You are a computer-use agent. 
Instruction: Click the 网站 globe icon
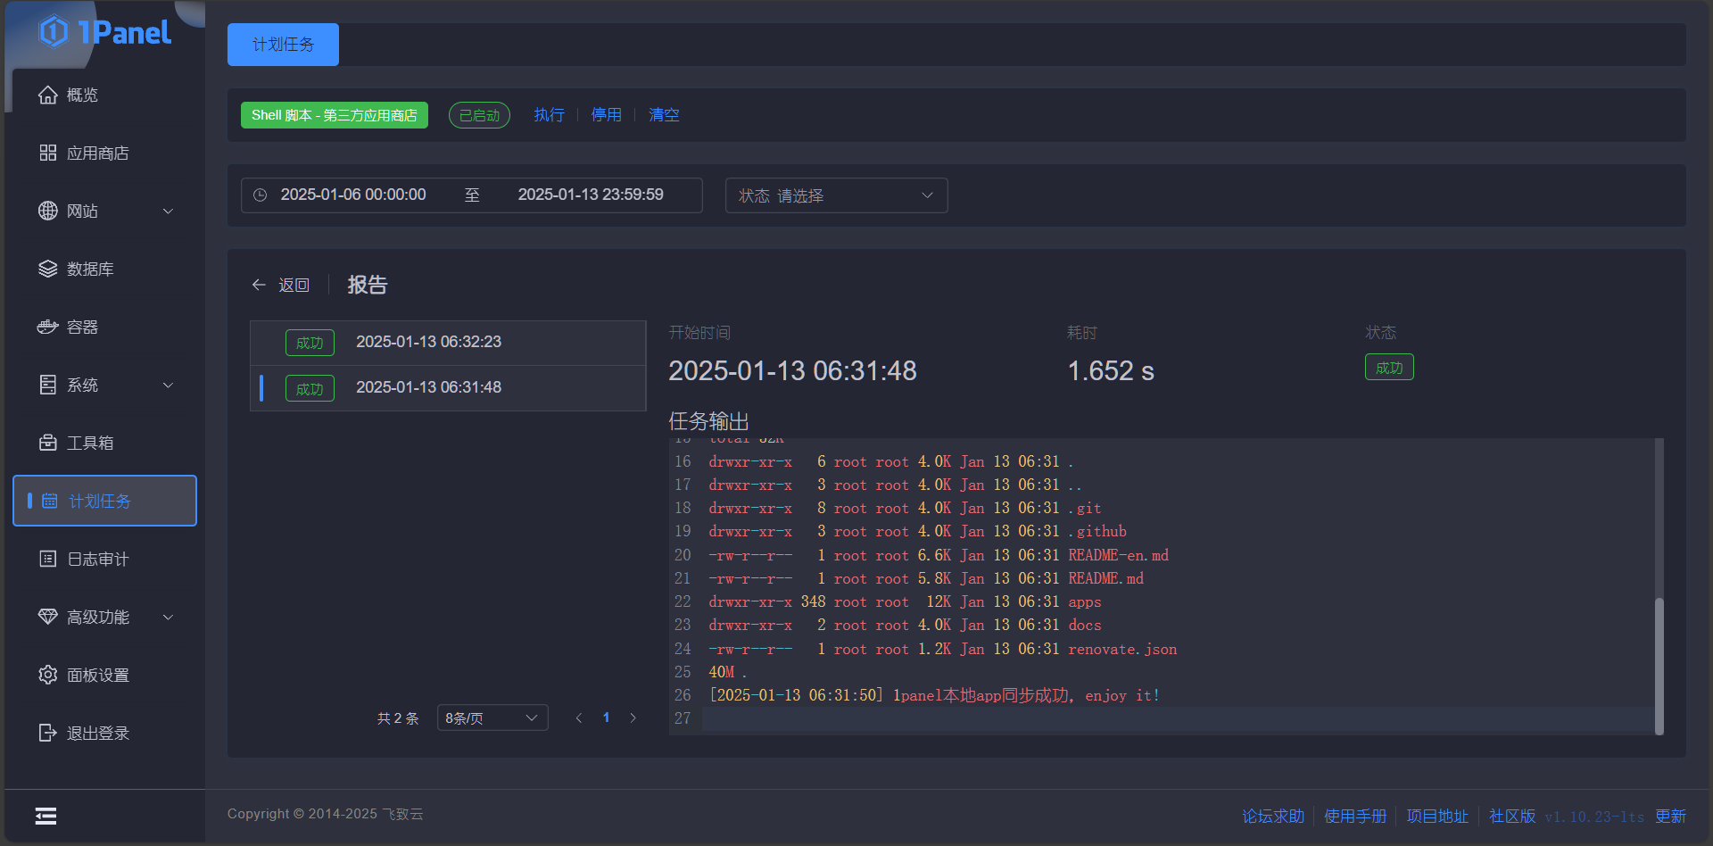click(x=48, y=211)
